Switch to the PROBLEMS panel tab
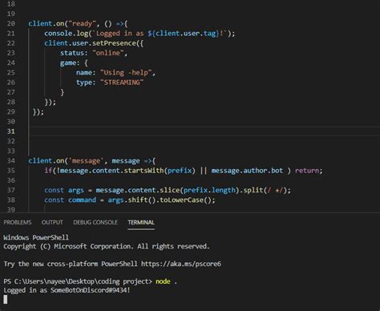 click(x=18, y=222)
